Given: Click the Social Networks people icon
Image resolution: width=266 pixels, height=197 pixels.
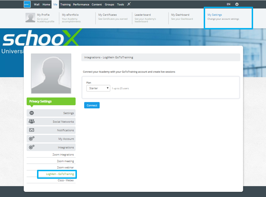Looking at the screenshot, I should [31, 121].
